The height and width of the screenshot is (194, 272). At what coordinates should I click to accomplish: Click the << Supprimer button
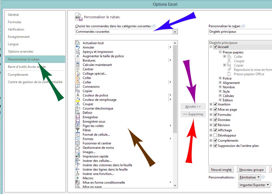click(x=193, y=114)
